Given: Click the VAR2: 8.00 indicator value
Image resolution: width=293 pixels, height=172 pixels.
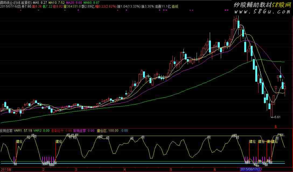Looking at the screenshot, I should pyautogui.click(x=41, y=131).
